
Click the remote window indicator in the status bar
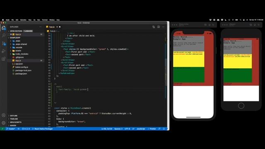coord(2,129)
